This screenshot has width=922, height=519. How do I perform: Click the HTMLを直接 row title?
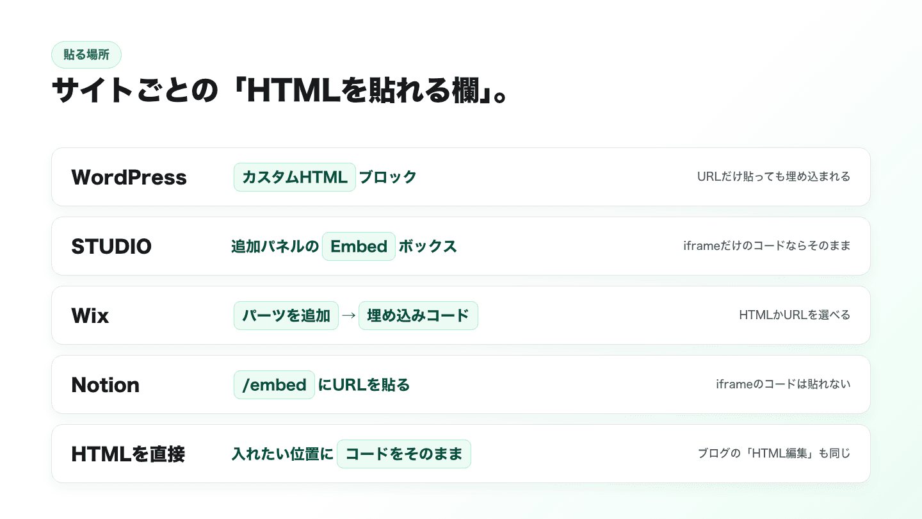point(128,454)
